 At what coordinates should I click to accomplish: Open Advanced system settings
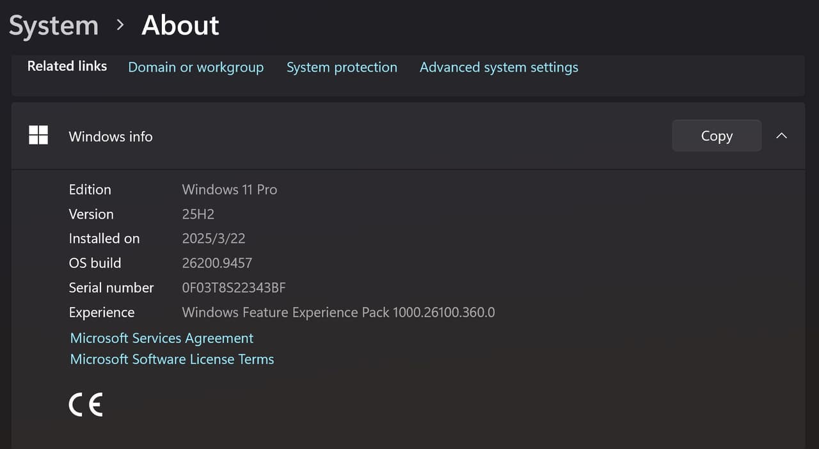499,67
